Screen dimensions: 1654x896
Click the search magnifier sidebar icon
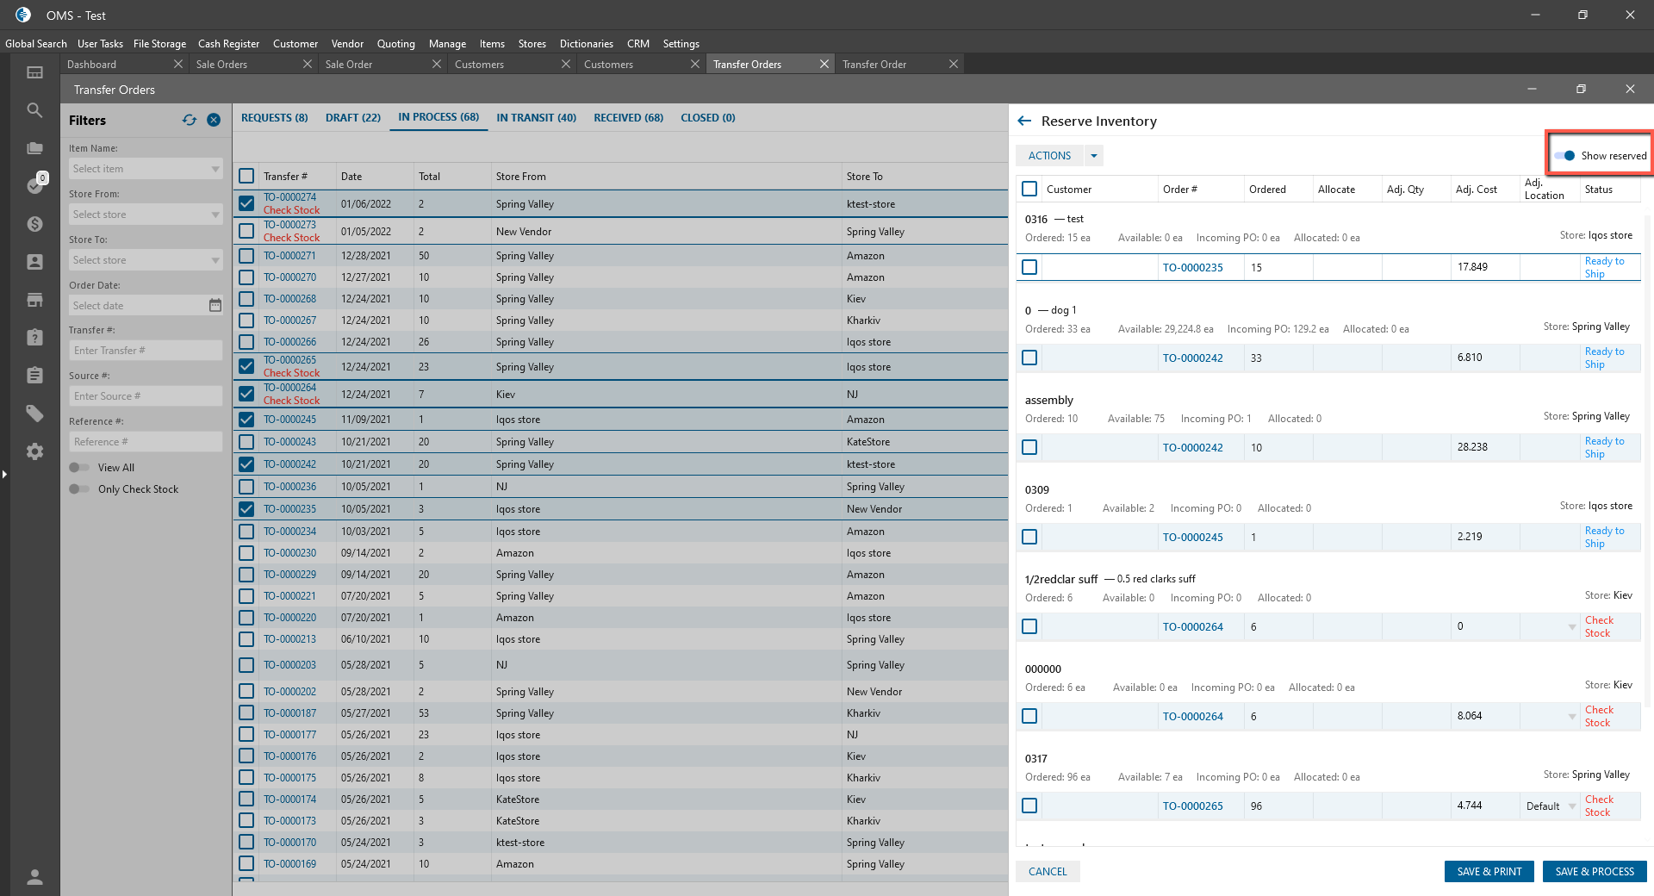[x=34, y=110]
